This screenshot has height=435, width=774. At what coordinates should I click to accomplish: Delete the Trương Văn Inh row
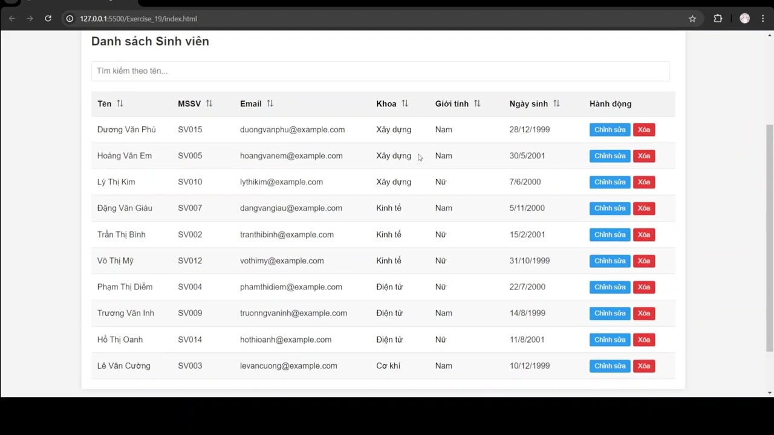(x=643, y=313)
